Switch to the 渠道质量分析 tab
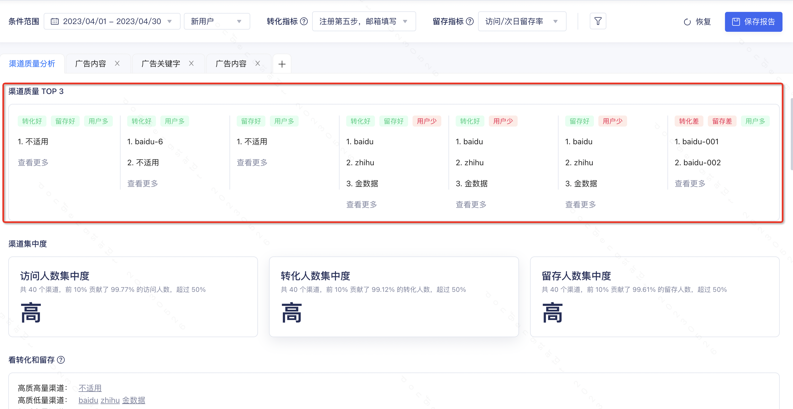Screen dimensions: 793x409 [32, 64]
